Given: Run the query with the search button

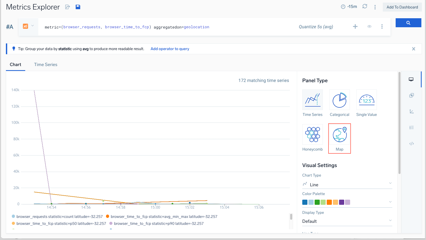Looking at the screenshot, I should coord(408,23).
